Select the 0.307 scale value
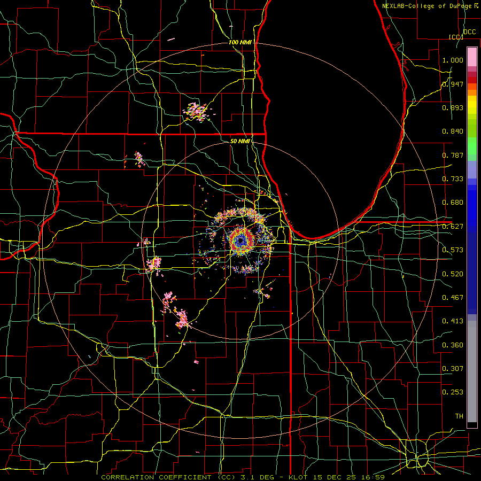481x481 pixels. coord(453,369)
